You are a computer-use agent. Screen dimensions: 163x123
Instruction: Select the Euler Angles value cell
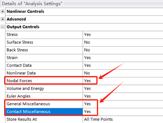[x=123, y=96]
